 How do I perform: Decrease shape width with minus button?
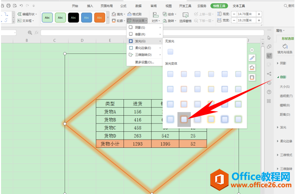click(x=234, y=20)
